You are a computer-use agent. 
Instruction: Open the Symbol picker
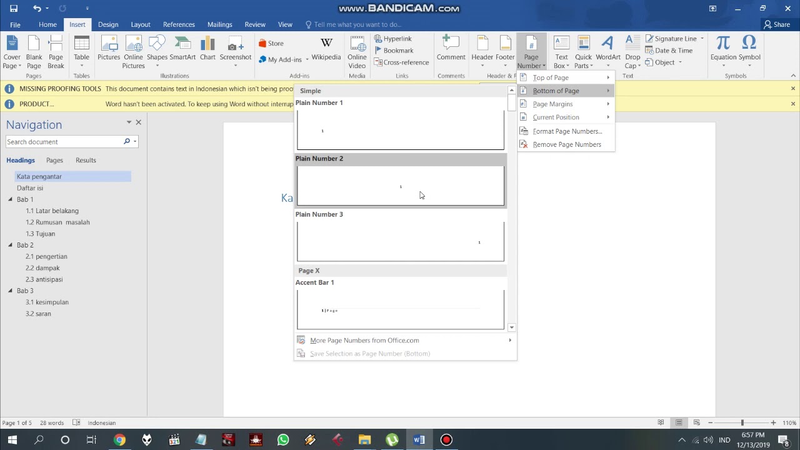point(749,50)
